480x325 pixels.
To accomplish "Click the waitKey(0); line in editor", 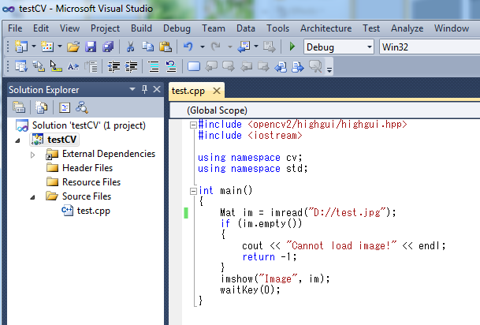I will 250,290.
